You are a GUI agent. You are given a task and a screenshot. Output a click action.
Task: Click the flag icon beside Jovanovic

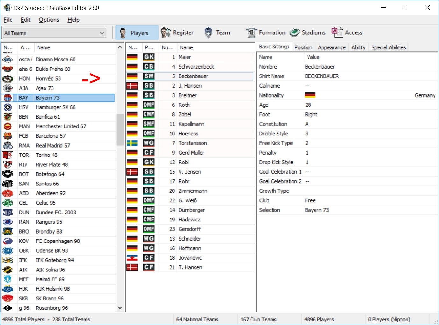pos(132,258)
